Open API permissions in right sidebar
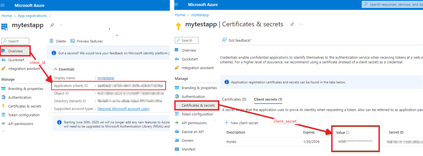Image resolution: width=423 pixels, height=156 pixels. pos(194,123)
